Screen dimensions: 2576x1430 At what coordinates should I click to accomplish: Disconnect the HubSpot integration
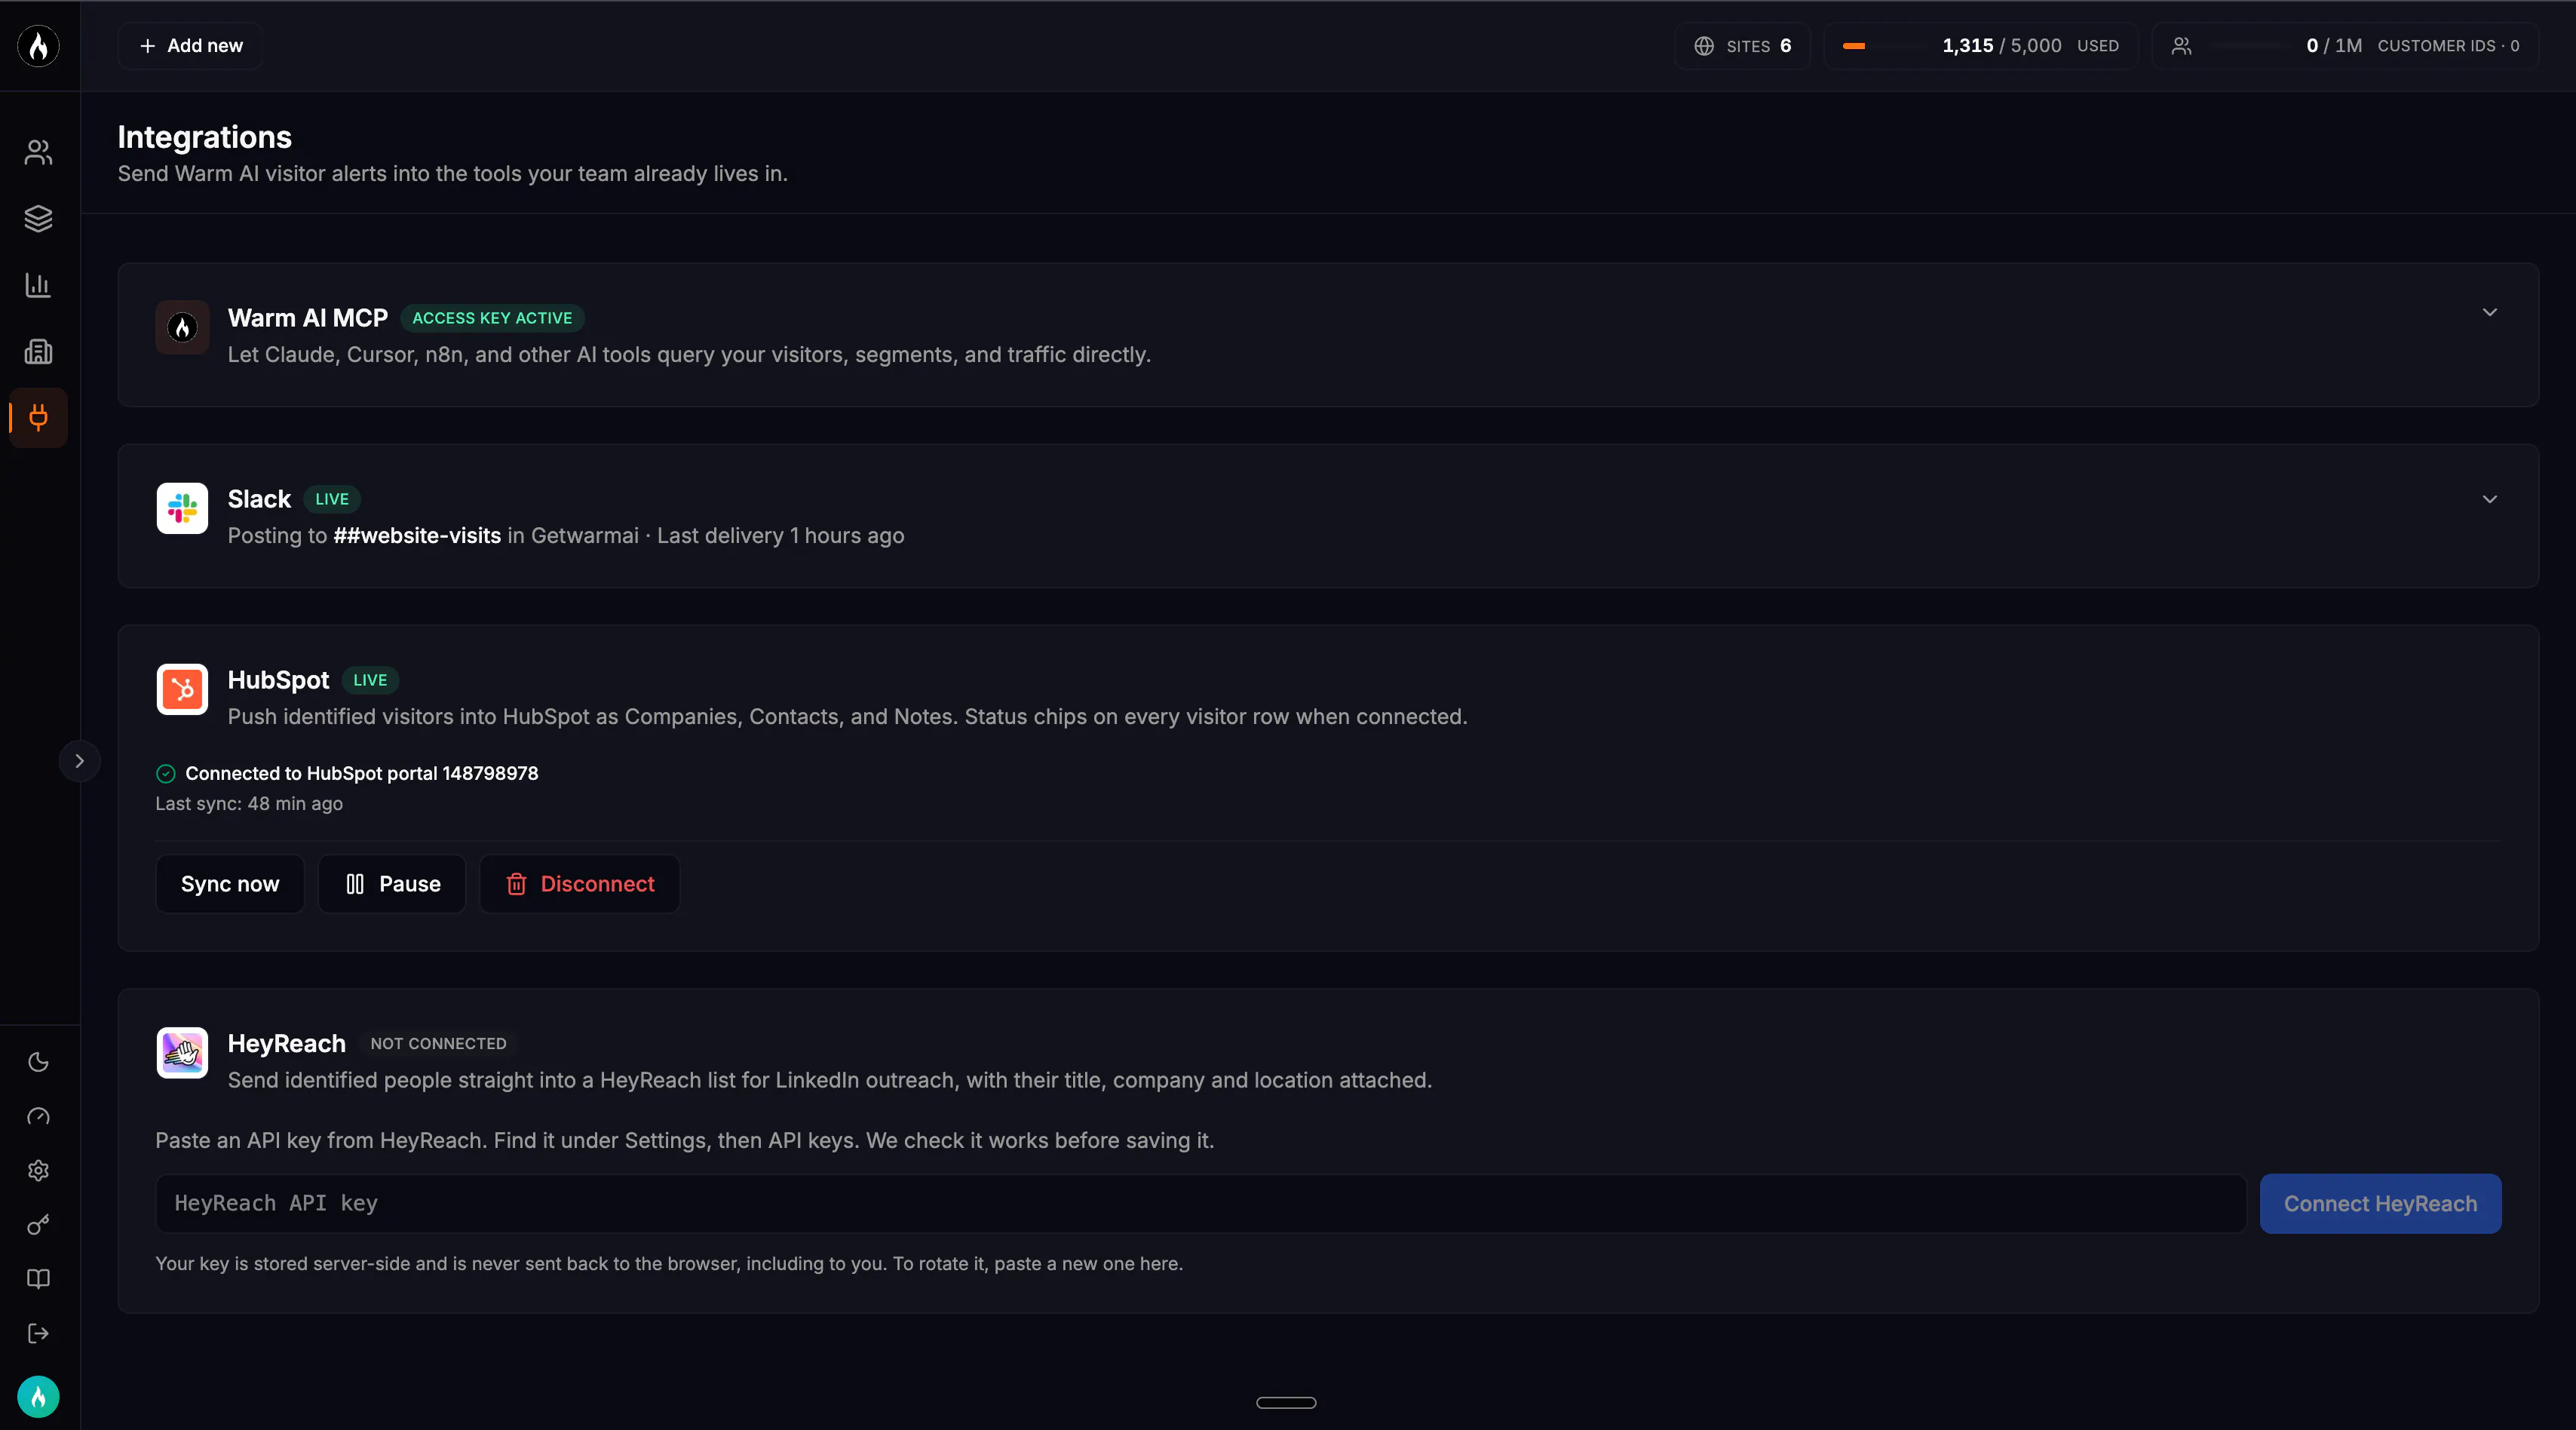click(580, 884)
